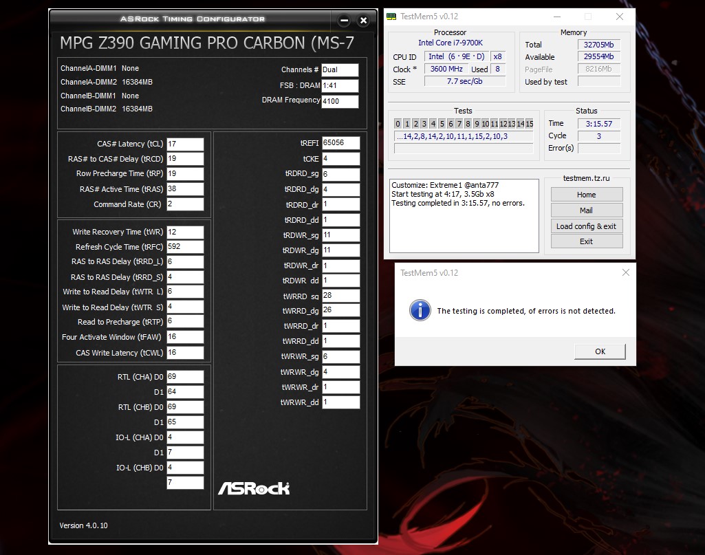Click the RAS# Active Time (tRAS) field

point(185,188)
